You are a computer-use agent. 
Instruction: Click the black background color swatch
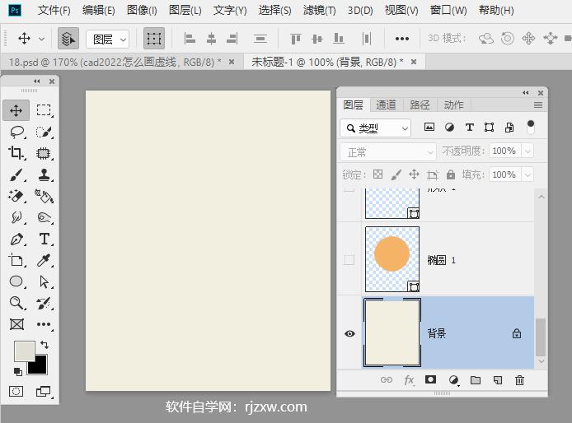(40, 365)
